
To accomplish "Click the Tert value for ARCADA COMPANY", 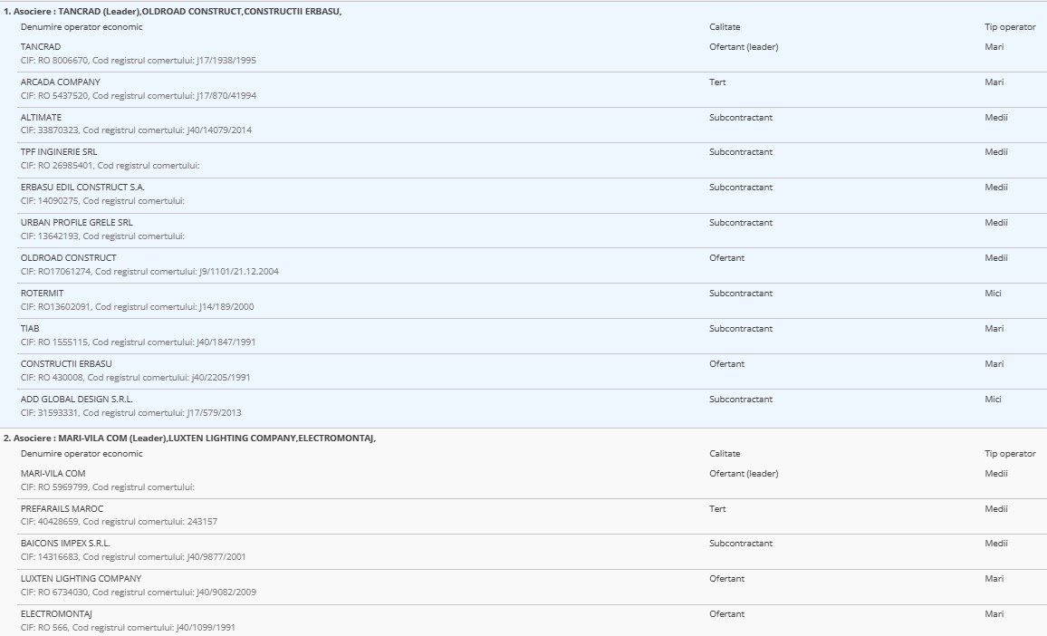I will point(718,82).
